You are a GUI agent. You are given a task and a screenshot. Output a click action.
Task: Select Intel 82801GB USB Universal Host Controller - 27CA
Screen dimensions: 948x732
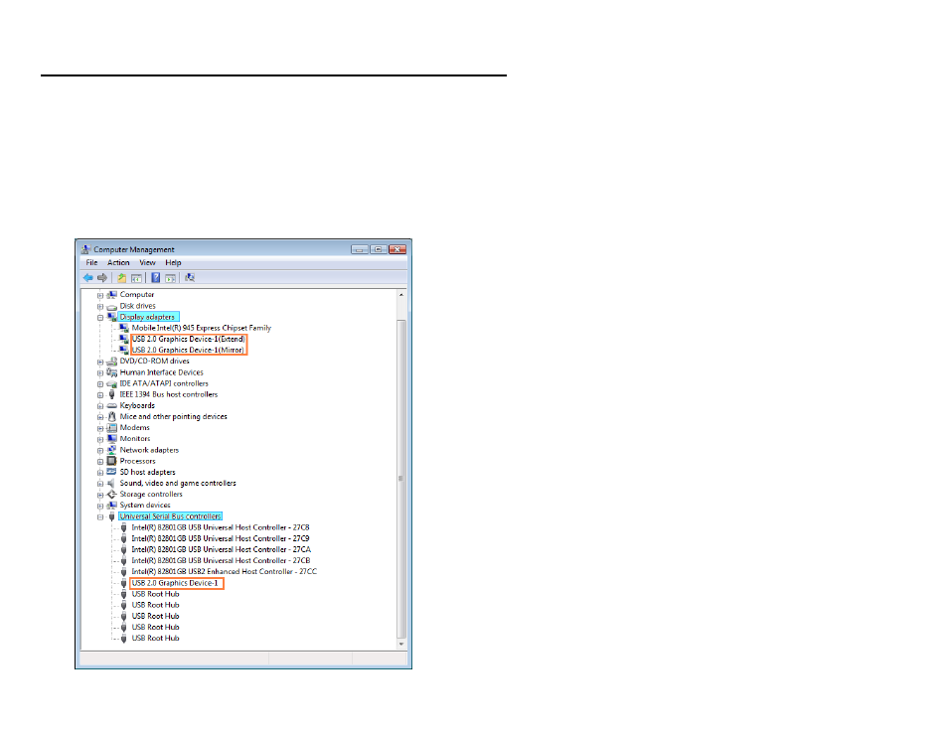coord(222,549)
